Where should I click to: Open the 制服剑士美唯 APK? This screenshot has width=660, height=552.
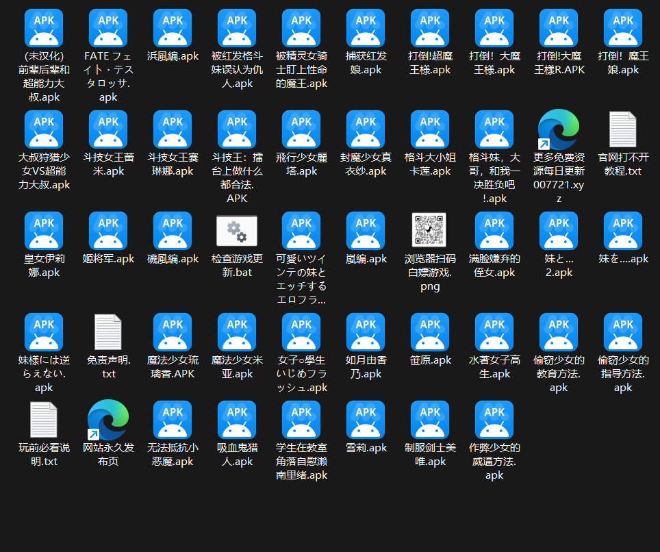click(x=429, y=421)
